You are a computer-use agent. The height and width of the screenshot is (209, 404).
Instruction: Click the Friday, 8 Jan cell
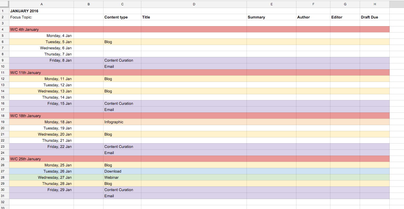[41, 60]
